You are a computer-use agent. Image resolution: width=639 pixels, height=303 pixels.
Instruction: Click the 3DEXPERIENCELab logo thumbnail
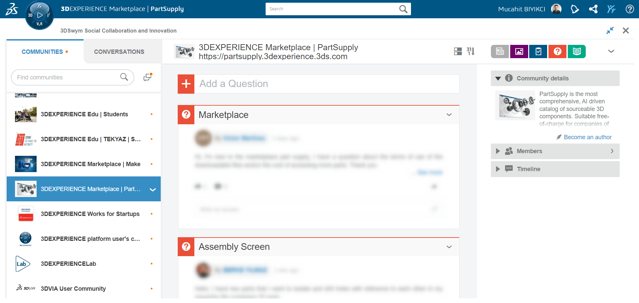click(23, 264)
